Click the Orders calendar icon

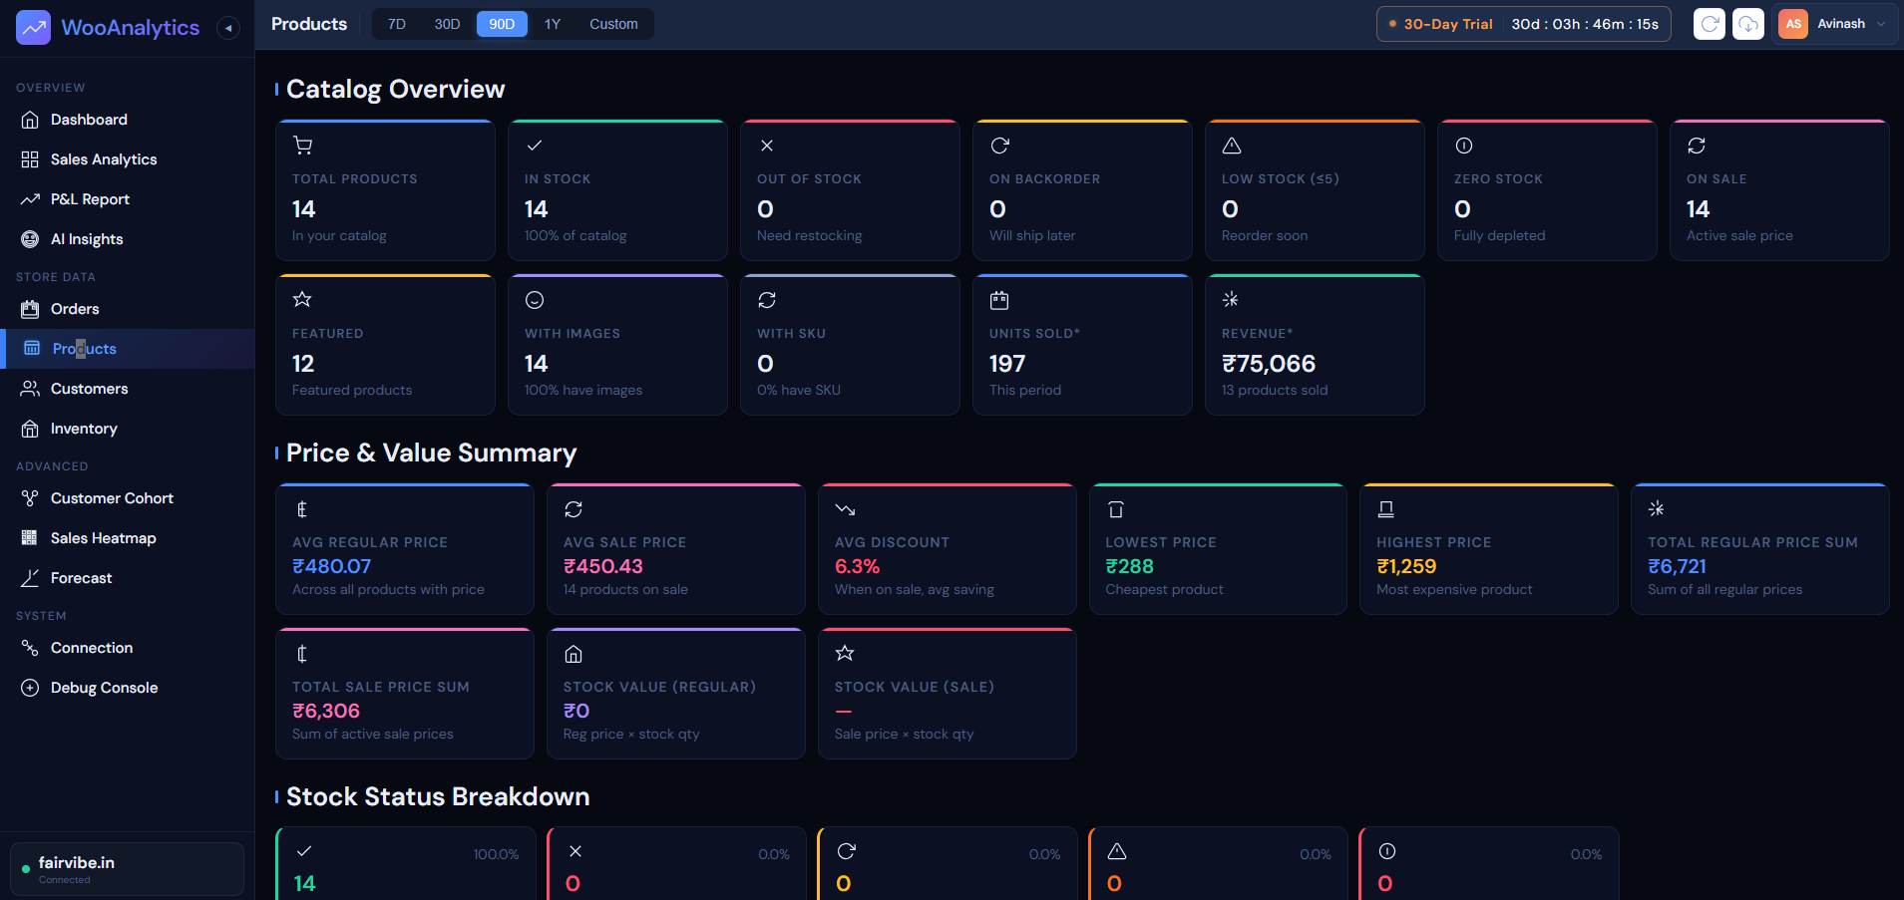point(31,308)
